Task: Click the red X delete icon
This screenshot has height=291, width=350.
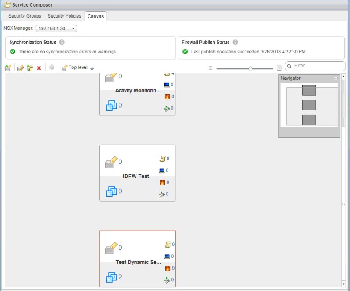Action: click(x=39, y=68)
